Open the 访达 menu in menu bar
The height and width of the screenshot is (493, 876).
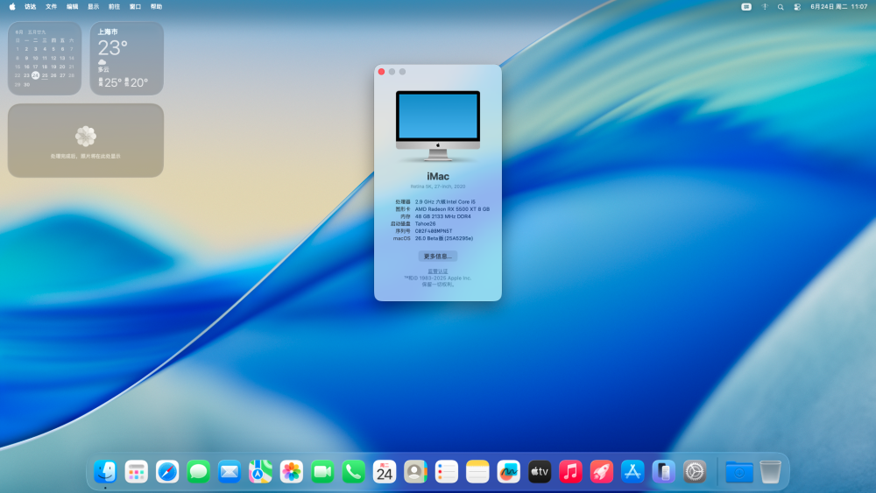(x=30, y=7)
